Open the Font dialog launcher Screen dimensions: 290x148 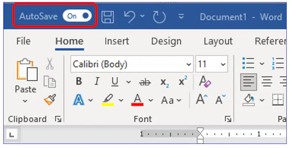point(228,119)
